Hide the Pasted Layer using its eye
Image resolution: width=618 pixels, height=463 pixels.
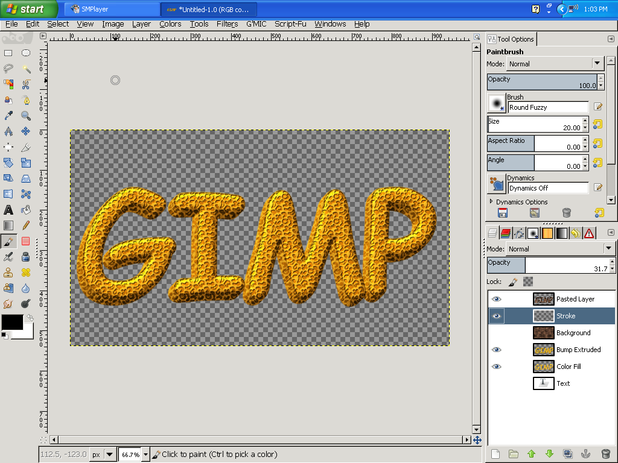tap(497, 299)
